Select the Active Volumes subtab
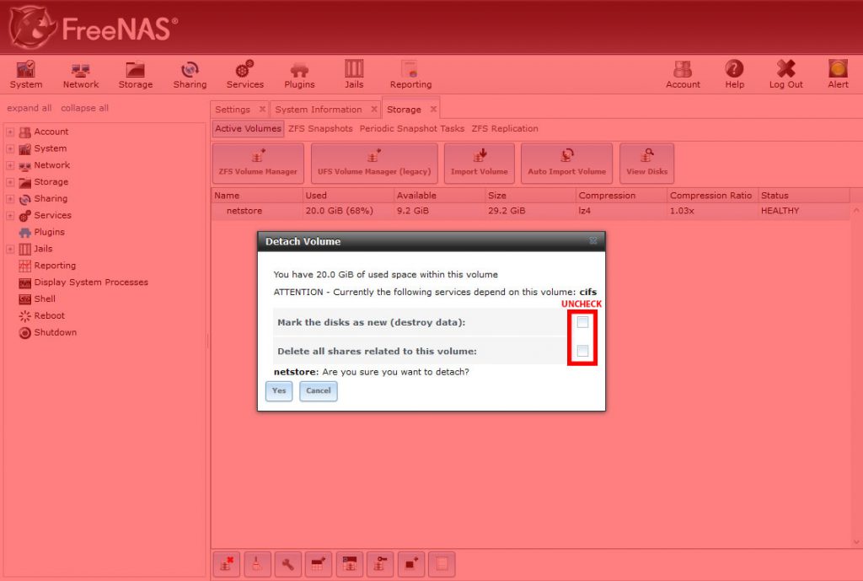 (249, 128)
